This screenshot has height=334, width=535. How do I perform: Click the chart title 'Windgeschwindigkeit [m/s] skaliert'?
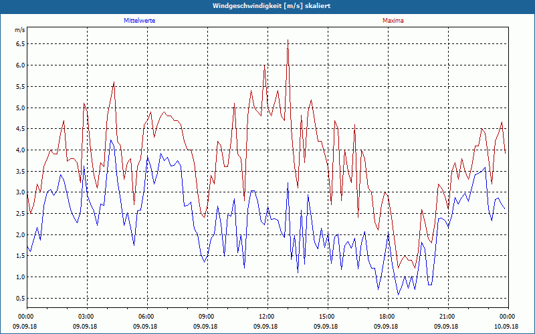(x=272, y=6)
